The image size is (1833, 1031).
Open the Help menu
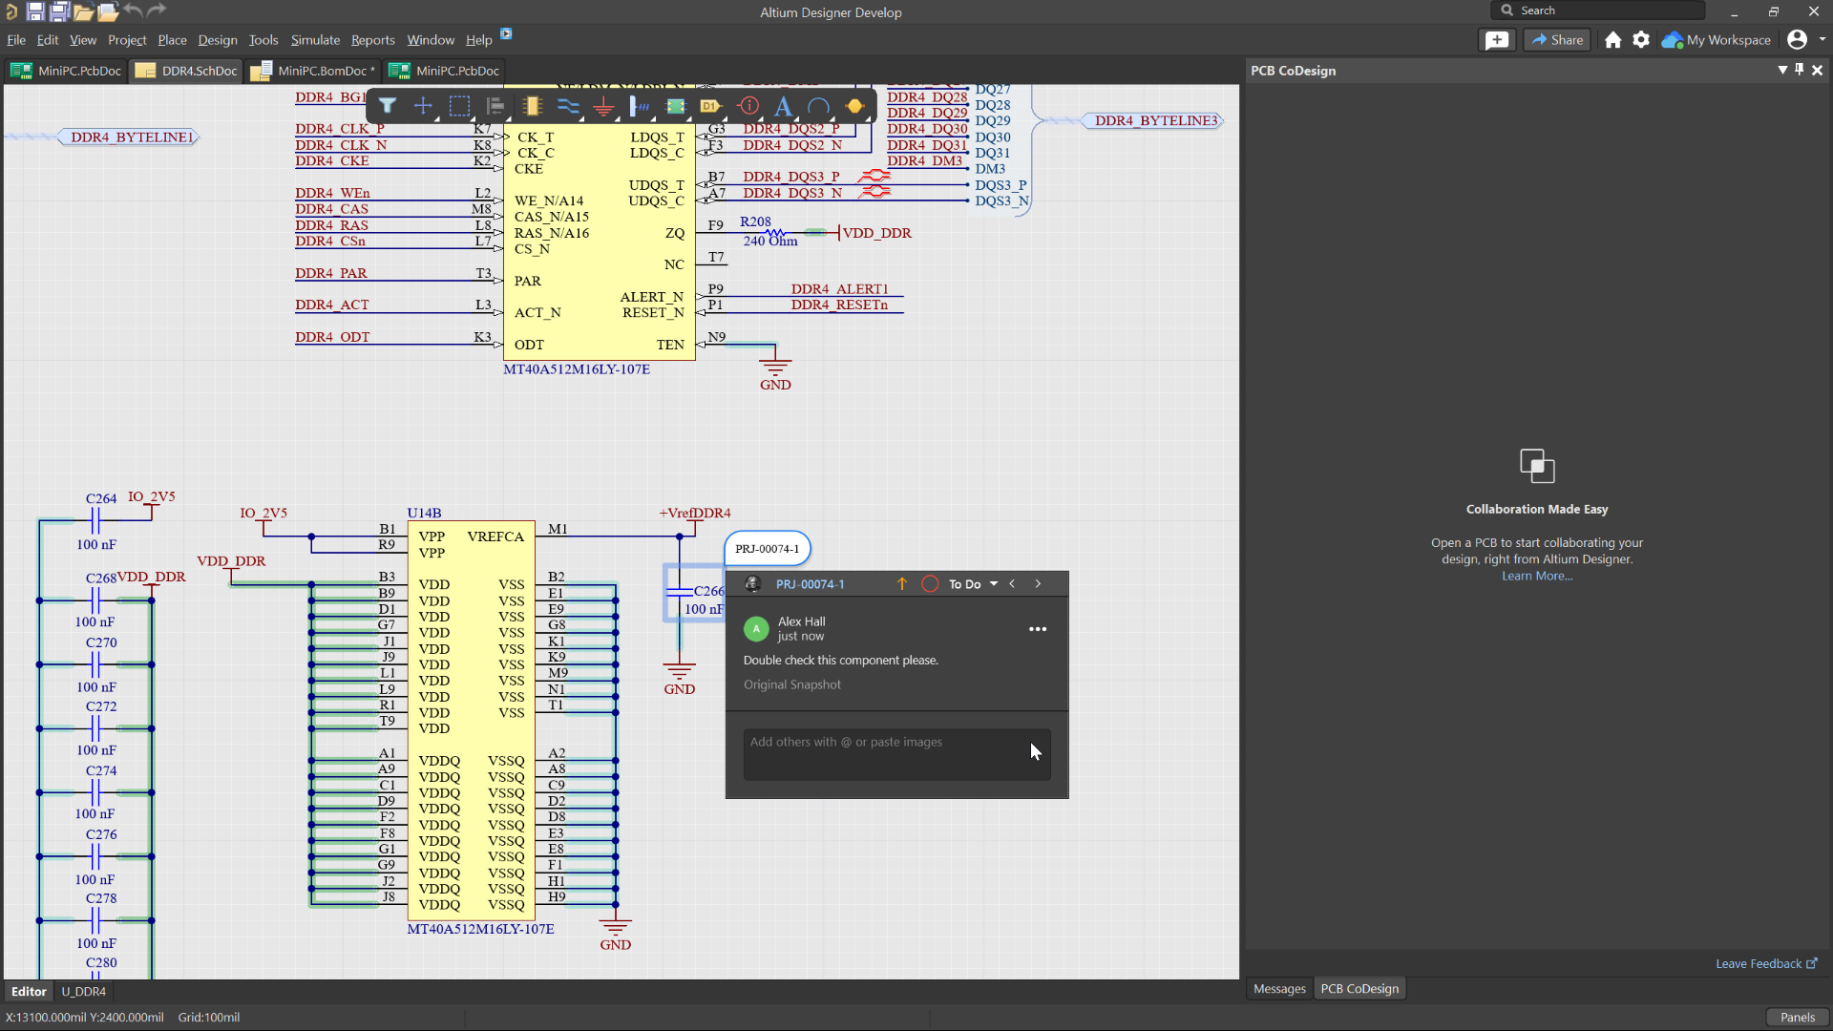[x=478, y=40]
